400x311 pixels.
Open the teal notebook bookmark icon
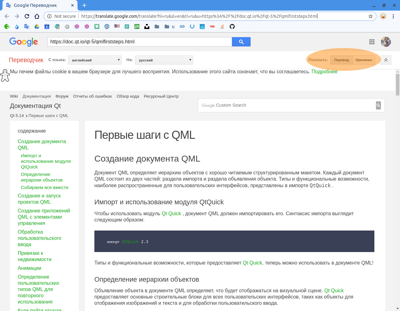57,27
